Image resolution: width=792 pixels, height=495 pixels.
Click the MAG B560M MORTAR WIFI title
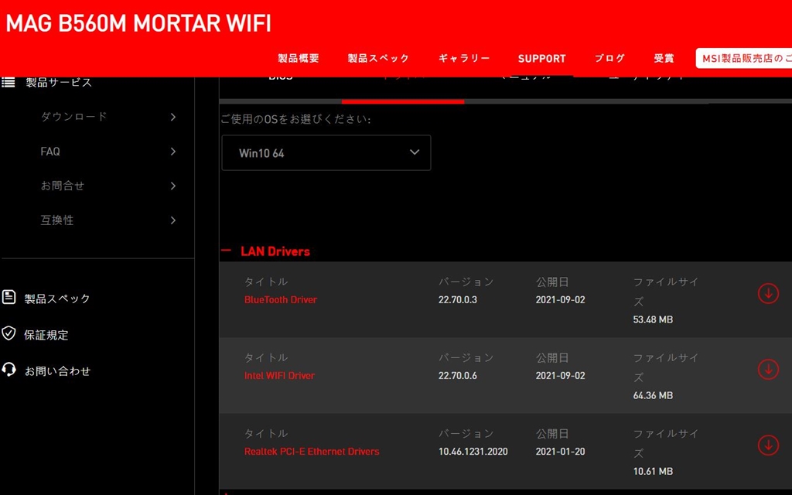(x=138, y=23)
